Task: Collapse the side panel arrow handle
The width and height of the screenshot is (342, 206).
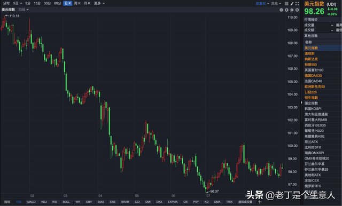Action: (301, 102)
